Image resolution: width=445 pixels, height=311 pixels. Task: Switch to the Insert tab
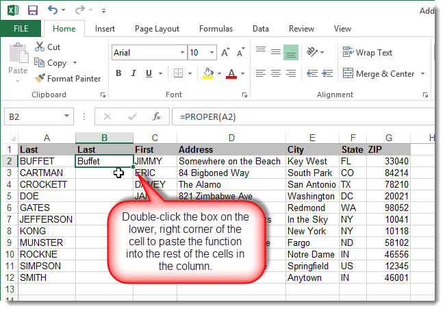[105, 29]
